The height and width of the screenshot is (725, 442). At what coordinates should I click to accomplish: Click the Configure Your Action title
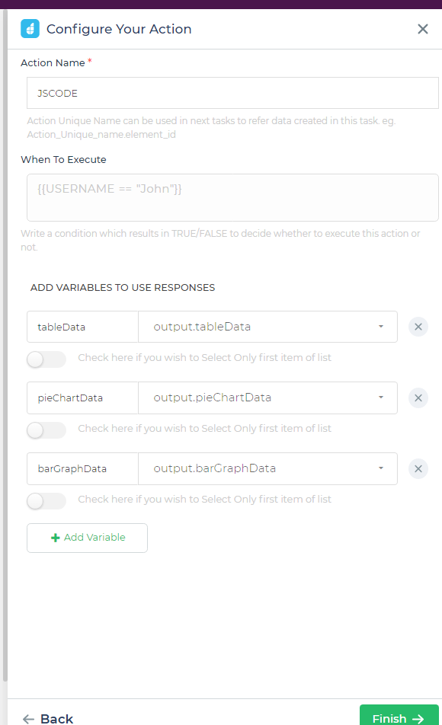point(119,29)
